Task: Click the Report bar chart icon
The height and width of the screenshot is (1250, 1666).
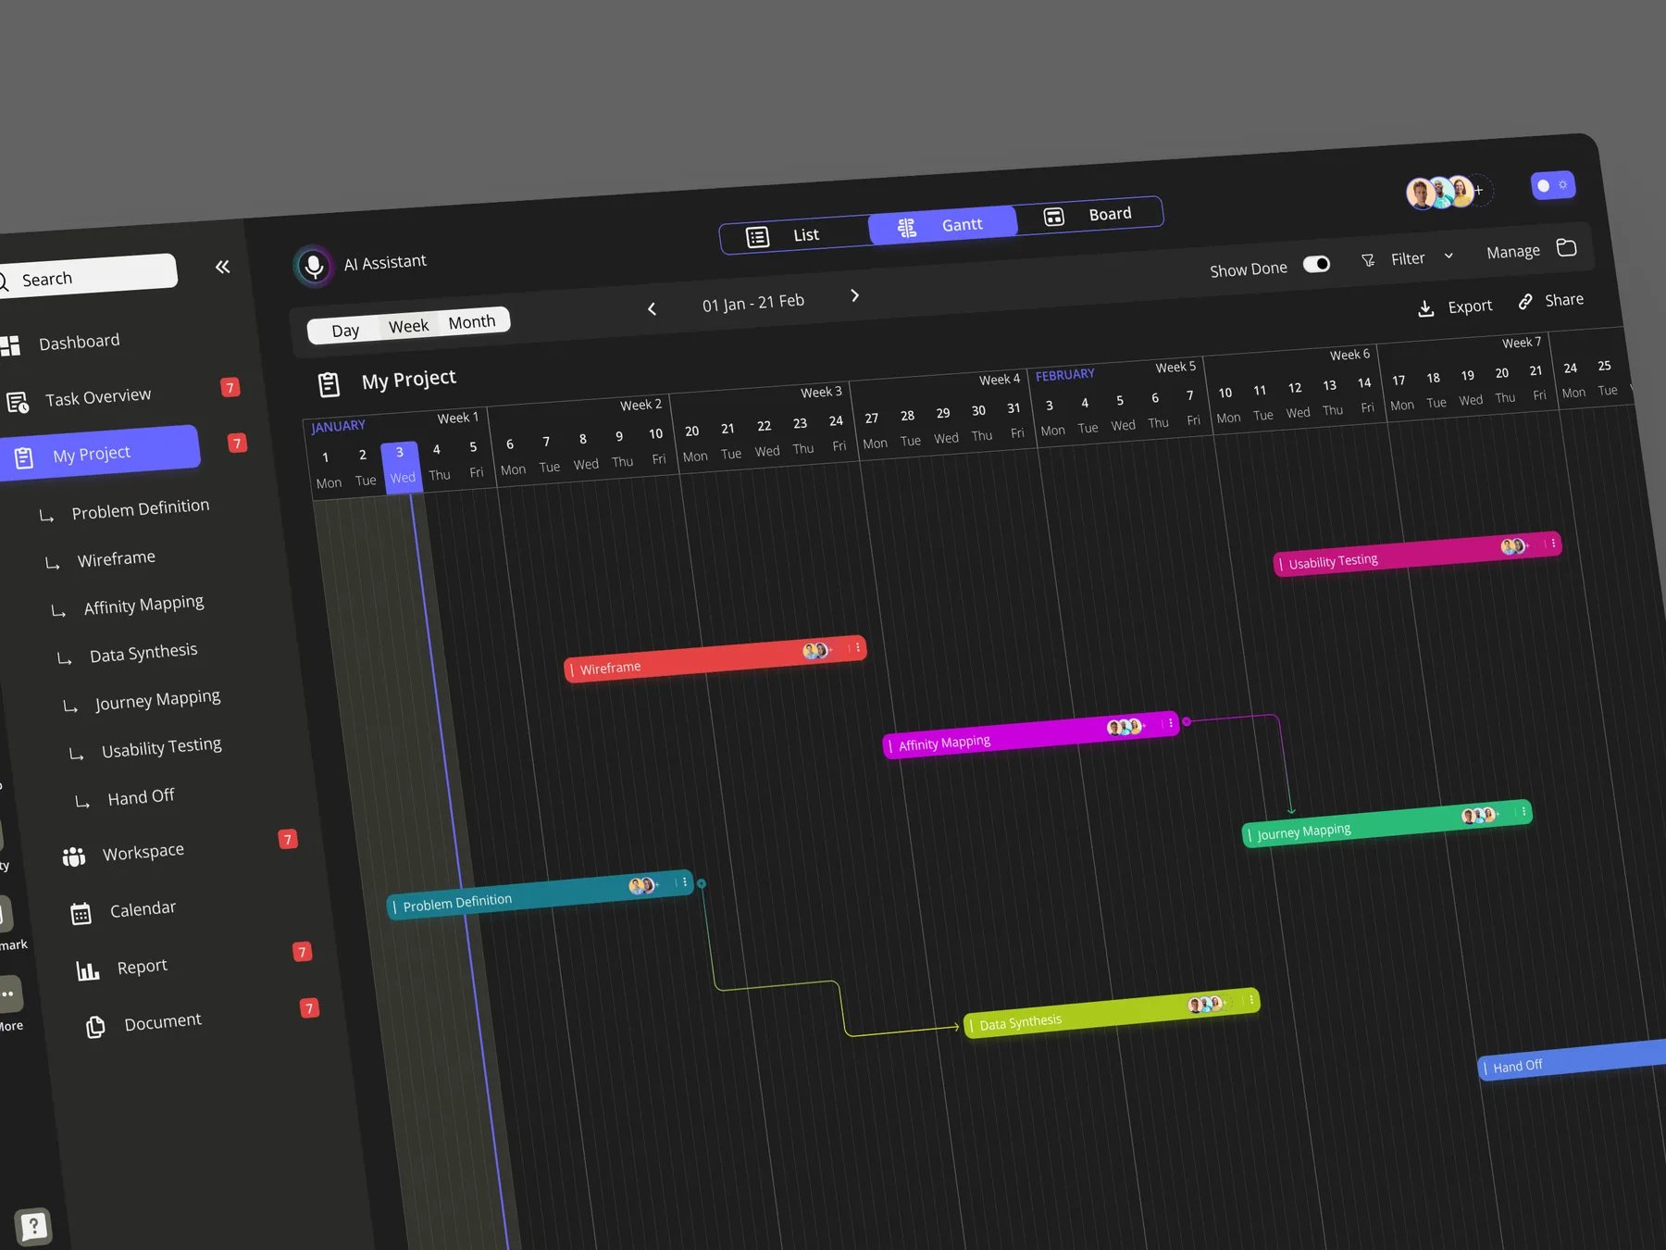Action: [x=87, y=970]
